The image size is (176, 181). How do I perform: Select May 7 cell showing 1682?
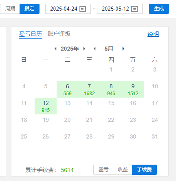click(89, 89)
